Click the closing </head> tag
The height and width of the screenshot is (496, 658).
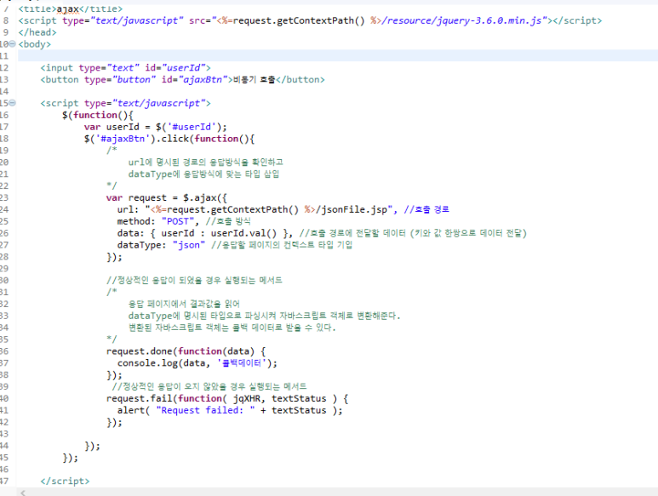(37, 32)
